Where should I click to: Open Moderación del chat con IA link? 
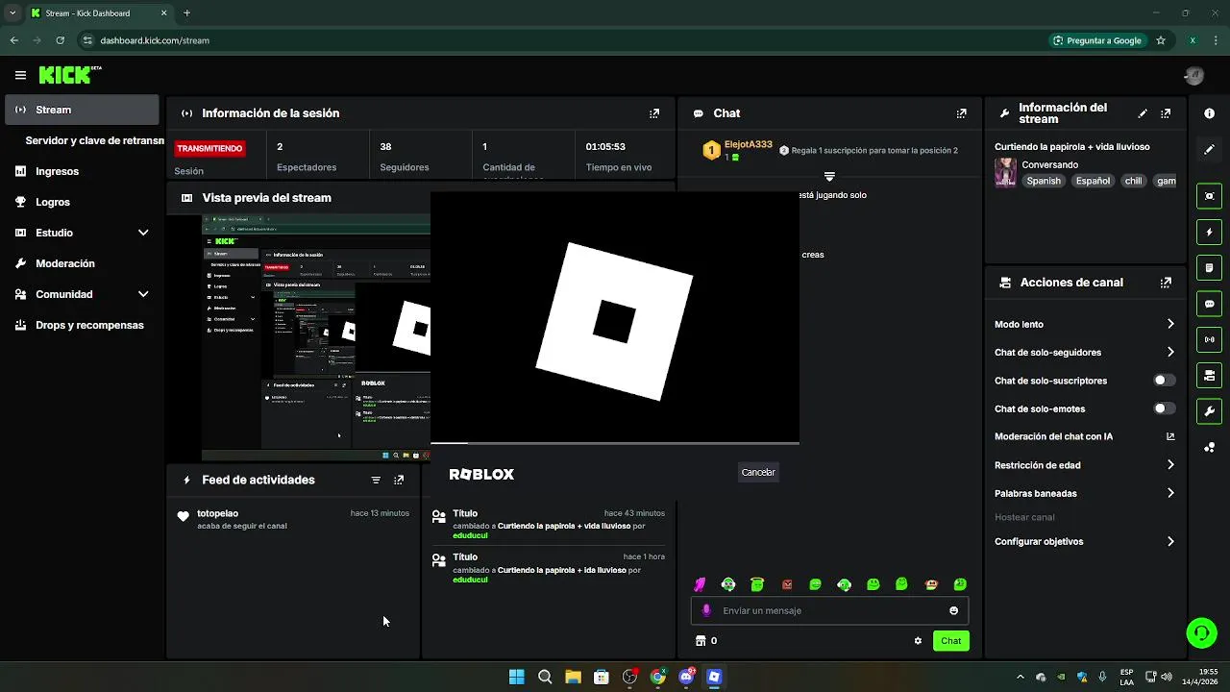tap(1085, 436)
